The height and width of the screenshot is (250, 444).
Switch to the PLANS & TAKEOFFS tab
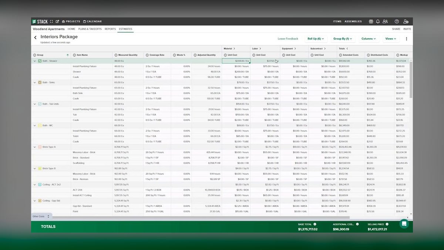point(90,29)
